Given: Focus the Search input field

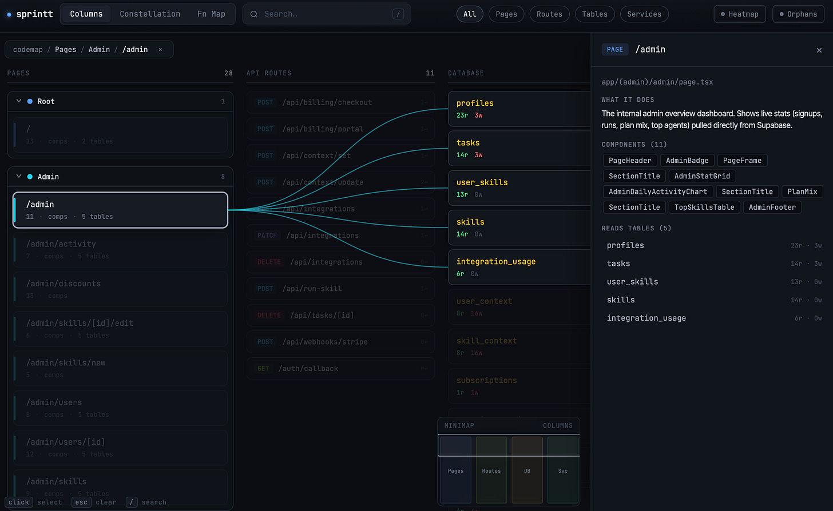Looking at the screenshot, I should (327, 14).
